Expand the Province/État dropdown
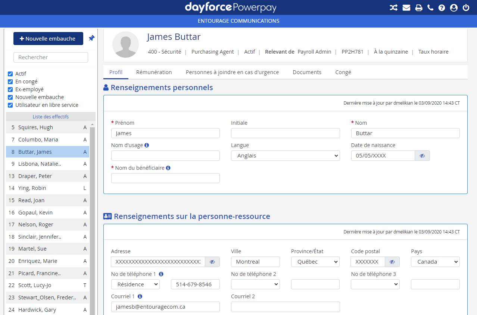 (x=315, y=262)
